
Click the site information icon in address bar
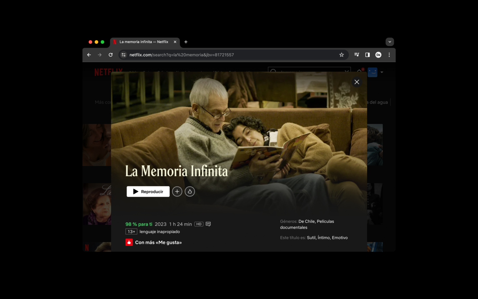[x=123, y=55]
